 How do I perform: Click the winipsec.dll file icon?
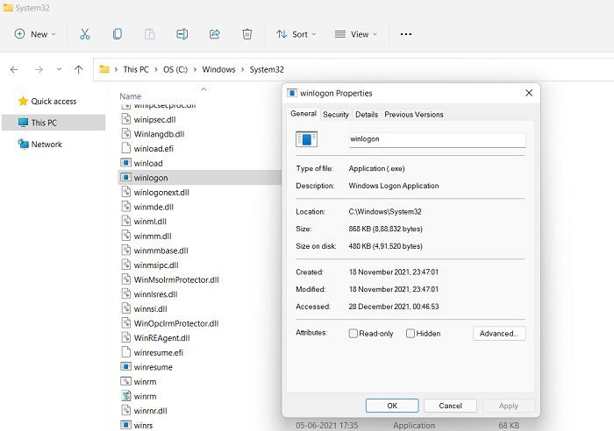[125, 119]
